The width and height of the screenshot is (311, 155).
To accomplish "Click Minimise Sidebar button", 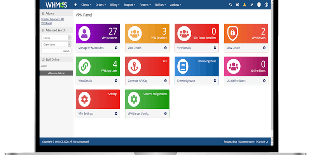I will point(56,73).
